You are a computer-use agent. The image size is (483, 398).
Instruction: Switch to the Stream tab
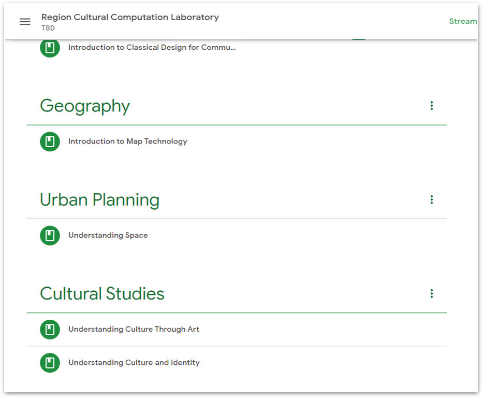point(463,21)
